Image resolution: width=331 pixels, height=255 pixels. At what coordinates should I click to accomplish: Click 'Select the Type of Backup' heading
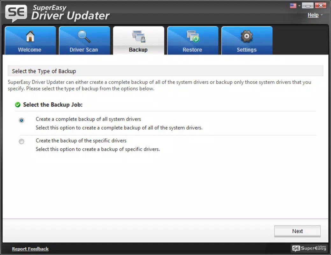tap(44, 71)
